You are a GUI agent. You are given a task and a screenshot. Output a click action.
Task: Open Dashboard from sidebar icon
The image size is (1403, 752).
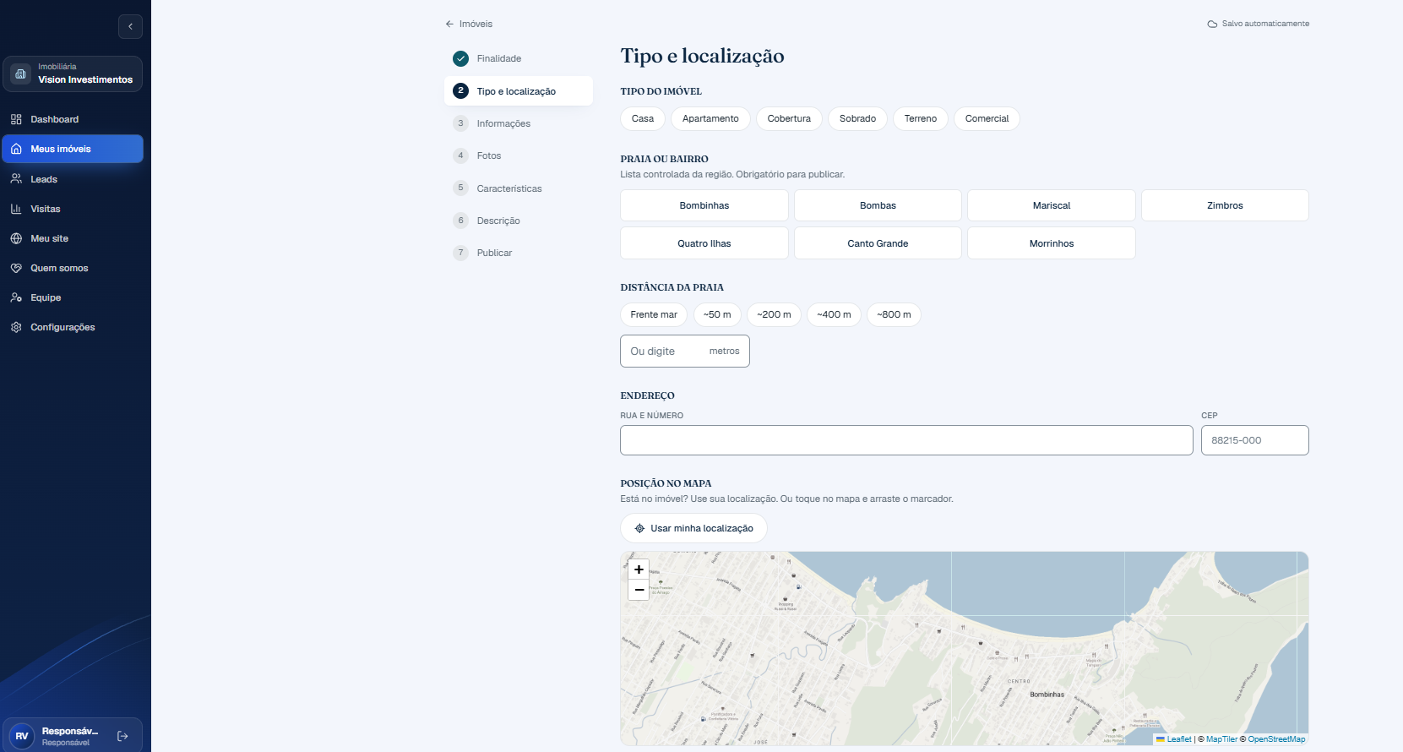coord(16,119)
